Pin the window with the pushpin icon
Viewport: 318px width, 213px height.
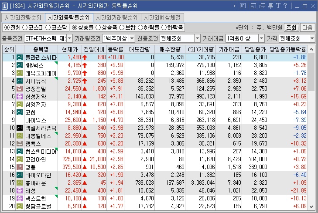(x=270, y=6)
